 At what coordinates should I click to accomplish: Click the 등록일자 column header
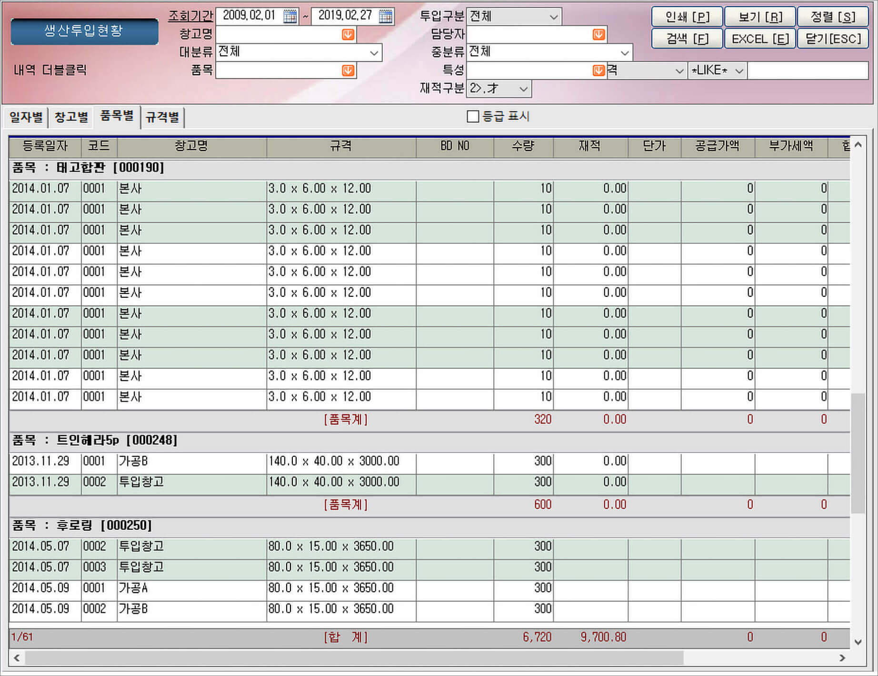click(45, 146)
